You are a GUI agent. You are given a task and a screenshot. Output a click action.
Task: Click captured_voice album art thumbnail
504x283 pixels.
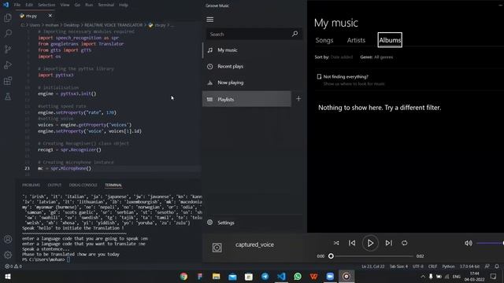[217, 248]
